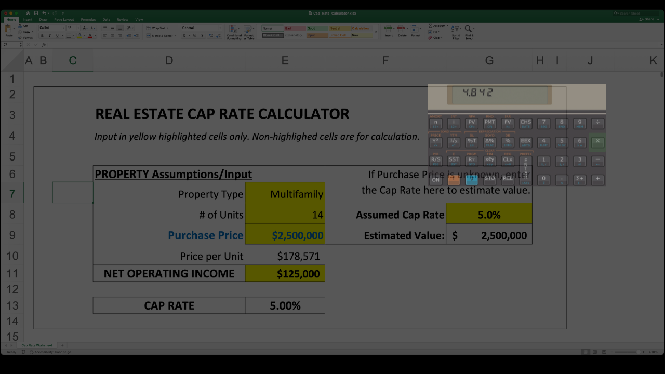Click the PMT key on calculator
The height and width of the screenshot is (374, 665).
[489, 124]
